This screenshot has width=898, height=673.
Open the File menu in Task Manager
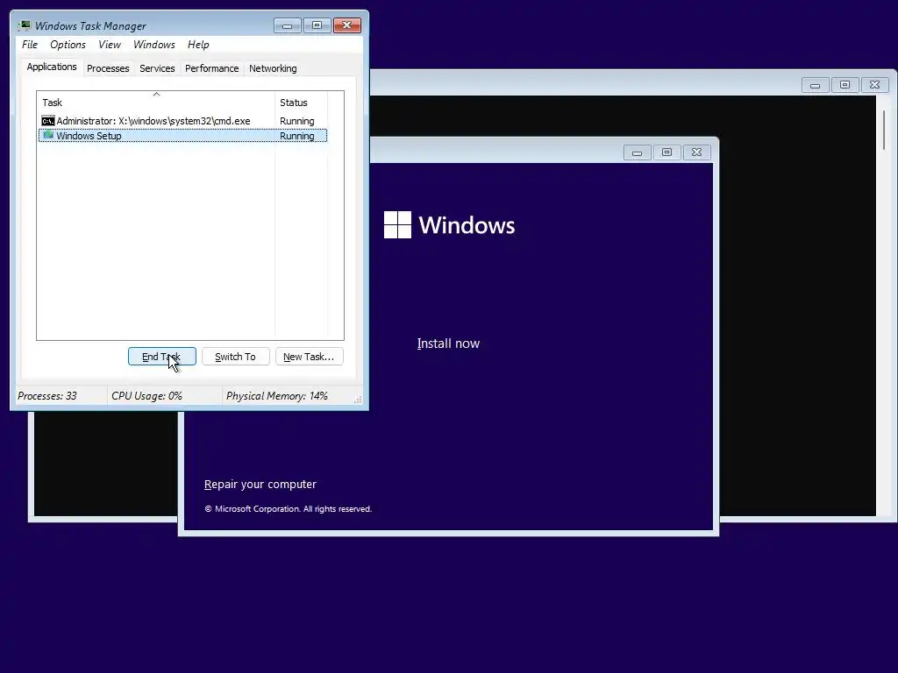30,45
